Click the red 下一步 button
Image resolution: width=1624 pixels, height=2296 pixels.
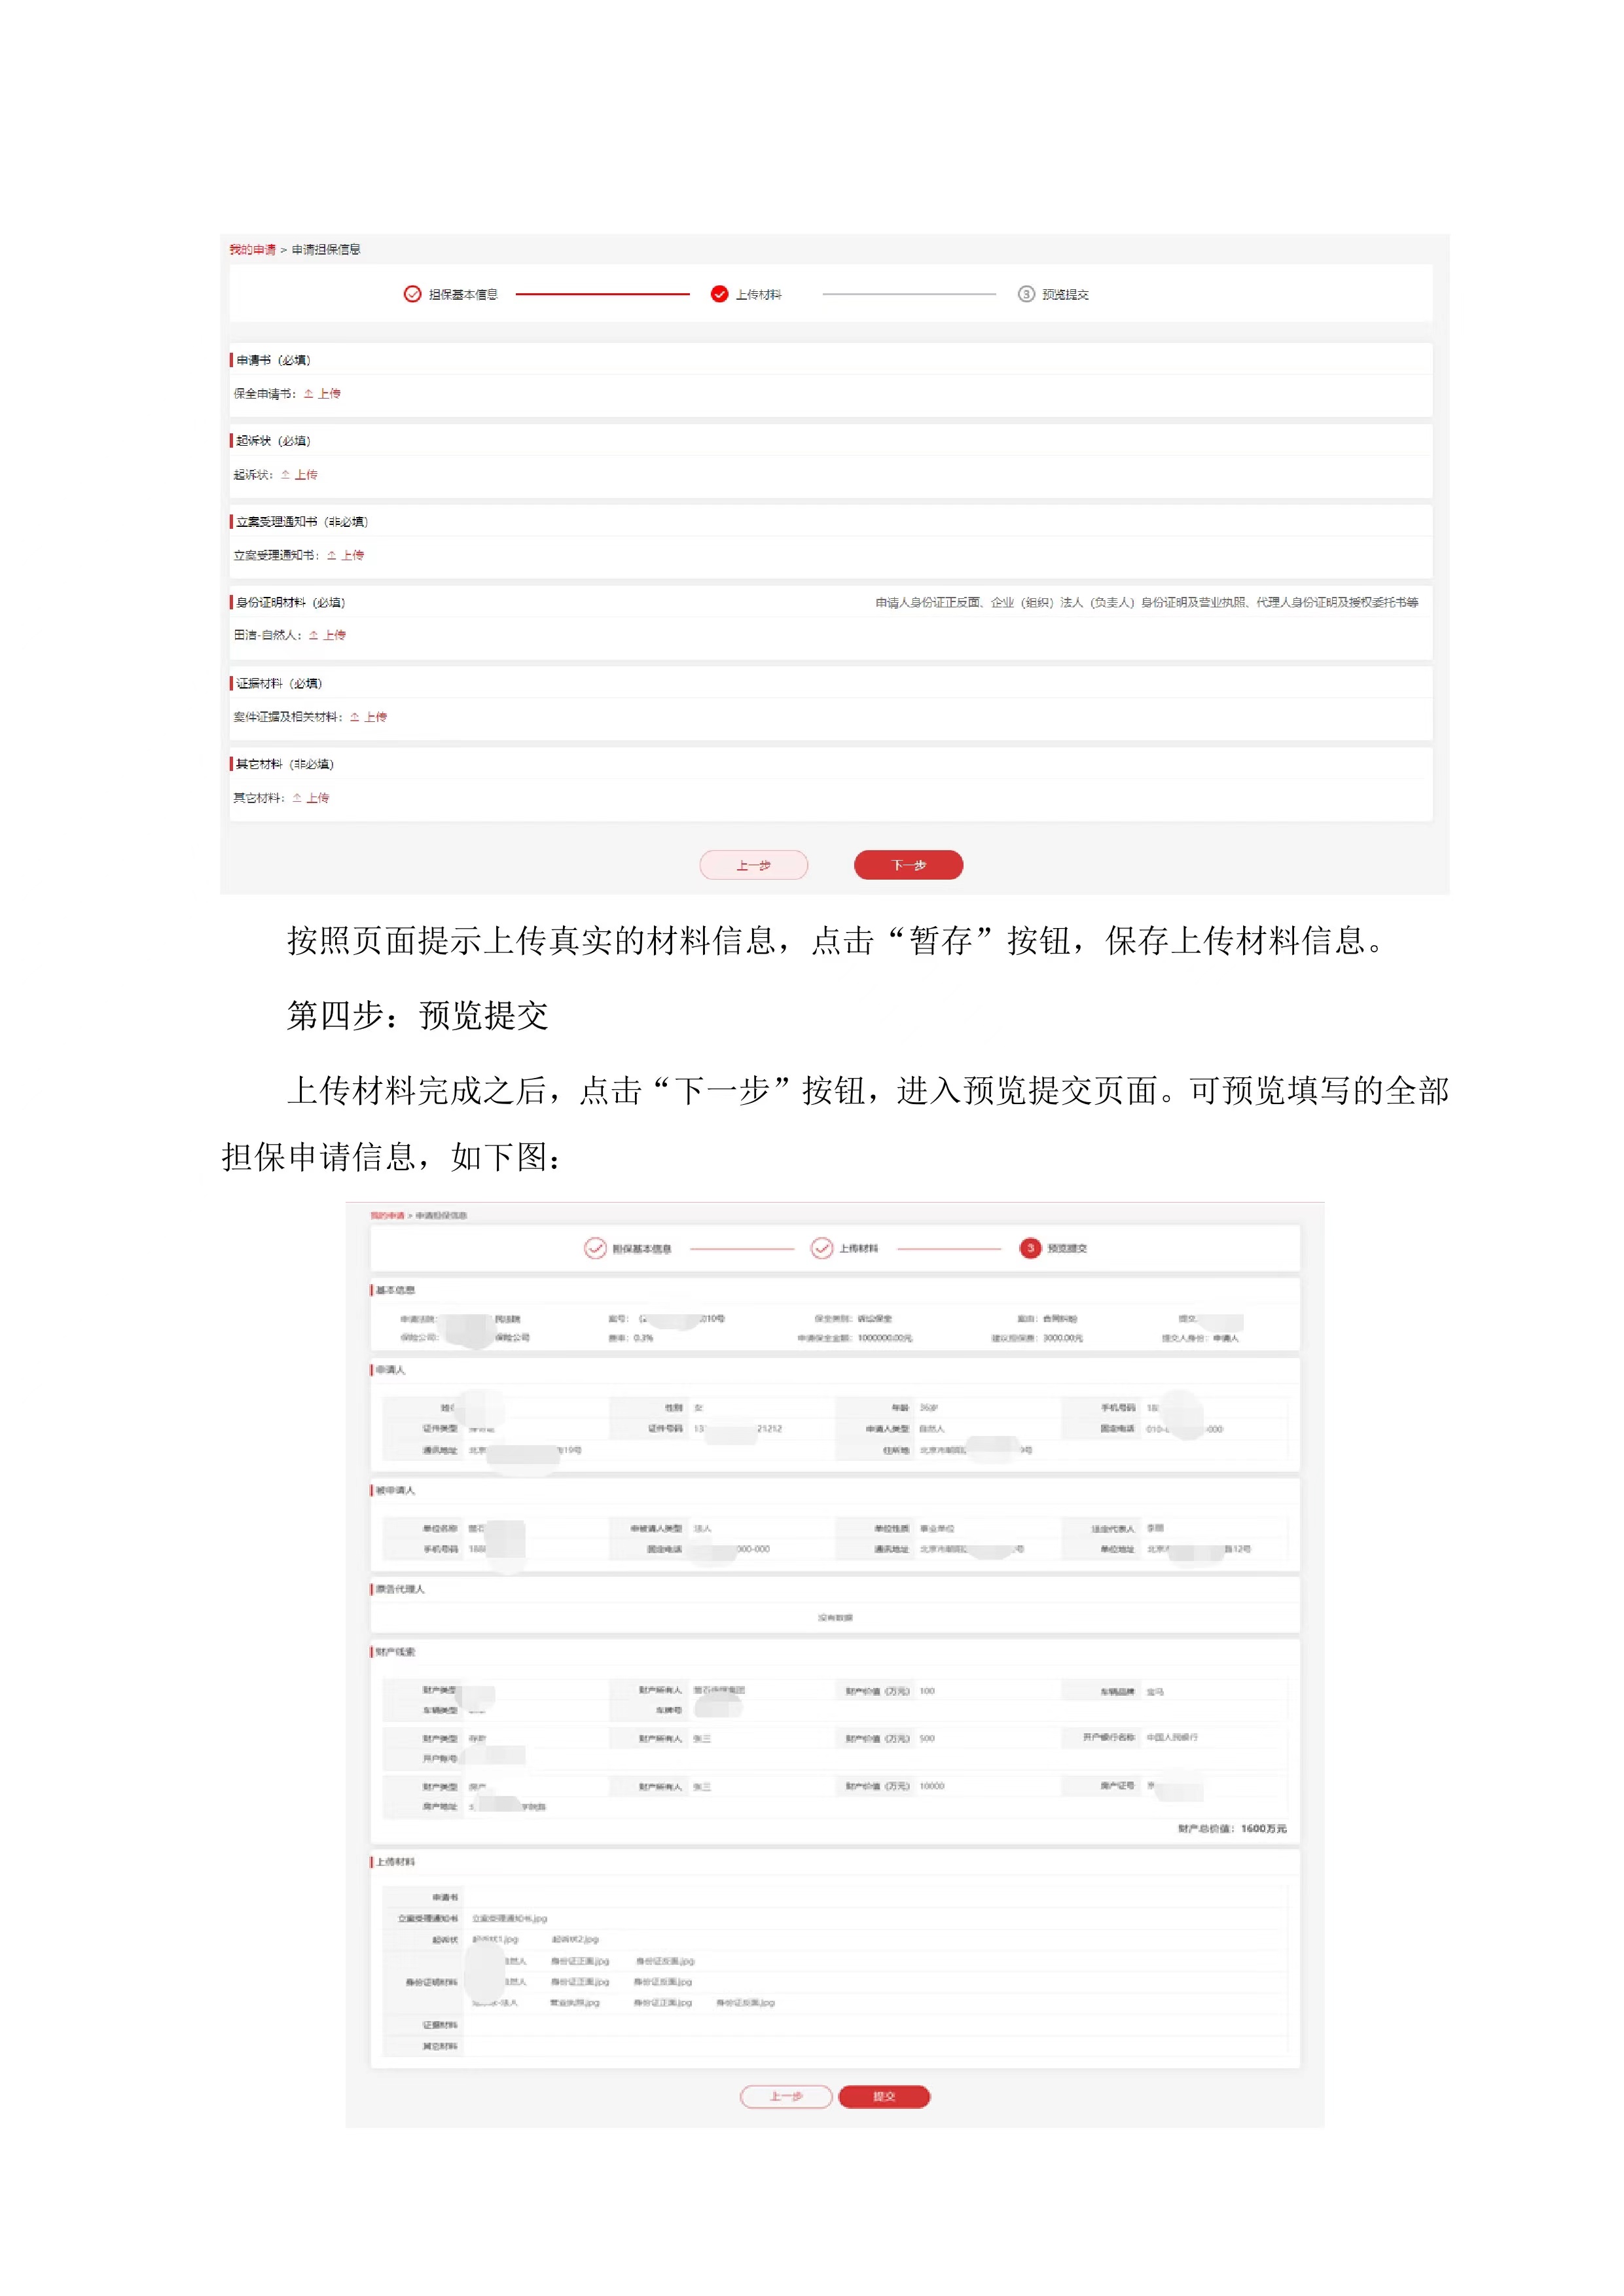[x=908, y=865]
